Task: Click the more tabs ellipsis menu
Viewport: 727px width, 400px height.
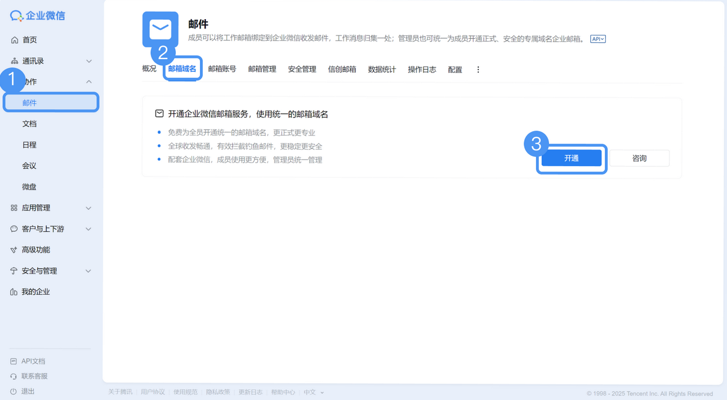Action: 478,69
